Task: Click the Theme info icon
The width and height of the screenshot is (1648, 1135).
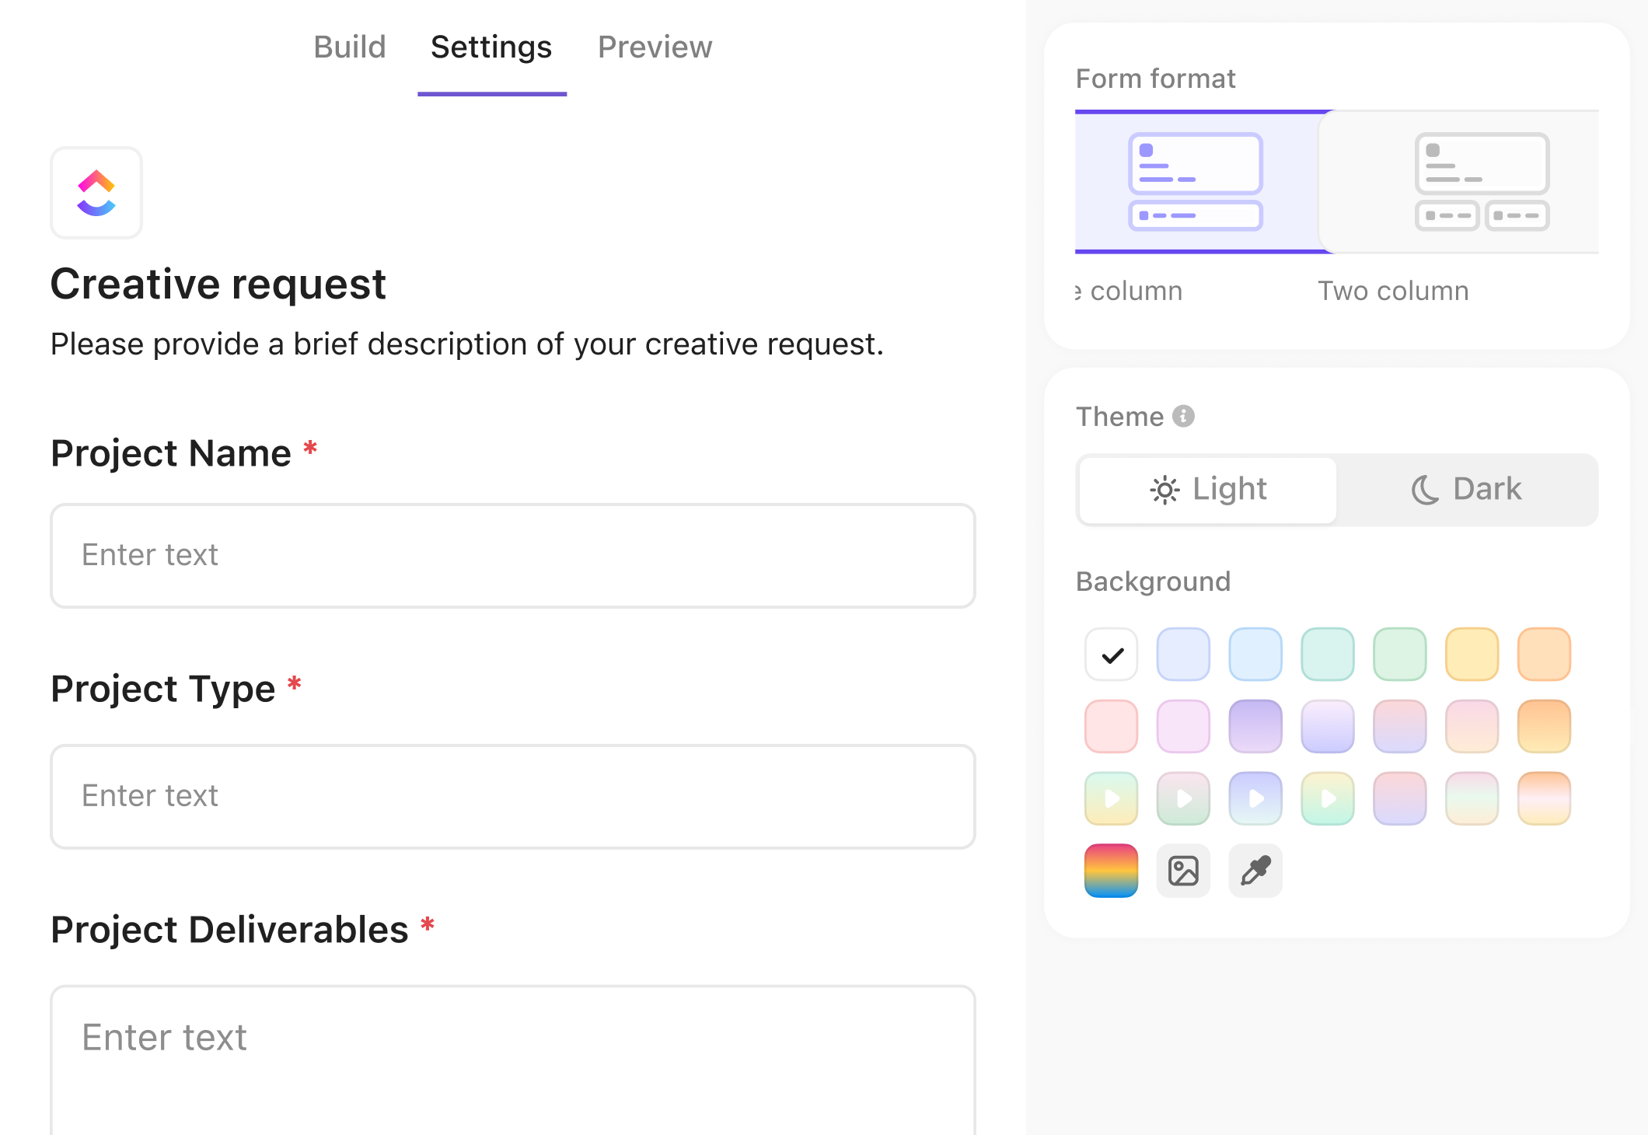Action: point(1184,417)
